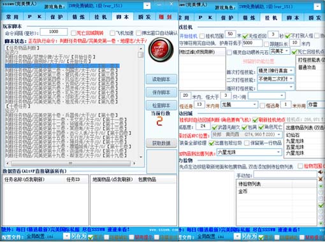Open the 瞬发 tab in left window
This screenshot has height=242, width=325.
coord(145,17)
